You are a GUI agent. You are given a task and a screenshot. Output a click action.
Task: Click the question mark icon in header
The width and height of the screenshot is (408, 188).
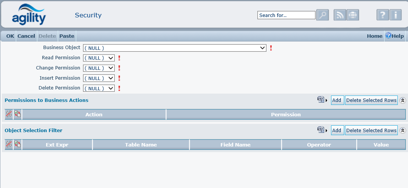click(x=382, y=15)
